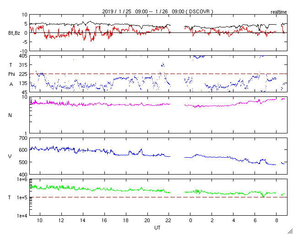This screenshot has height=234, width=293.
Task: Click the "700" velocity tick label
Action: pos(24,138)
